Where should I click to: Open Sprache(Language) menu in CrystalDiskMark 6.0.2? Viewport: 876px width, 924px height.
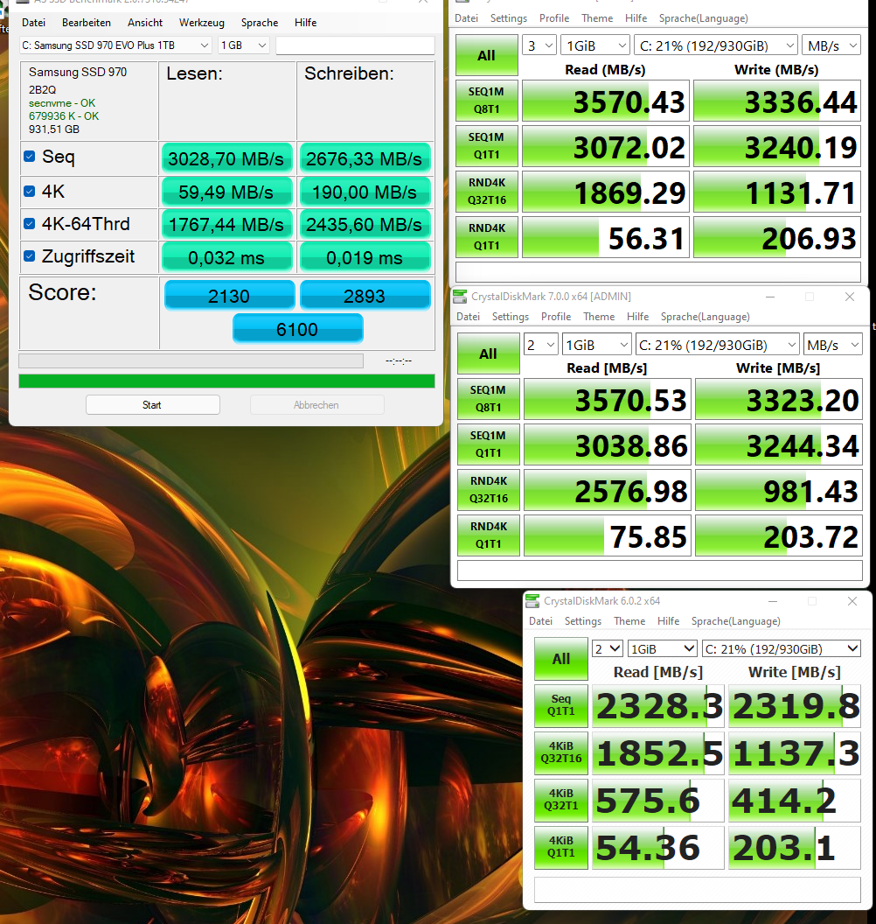click(x=736, y=621)
